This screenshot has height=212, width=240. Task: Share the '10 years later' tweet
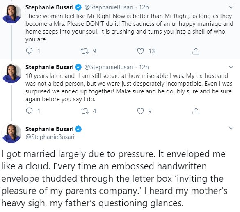(x=196, y=111)
